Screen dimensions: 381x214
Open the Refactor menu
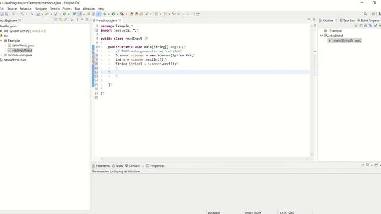(x=26, y=8)
